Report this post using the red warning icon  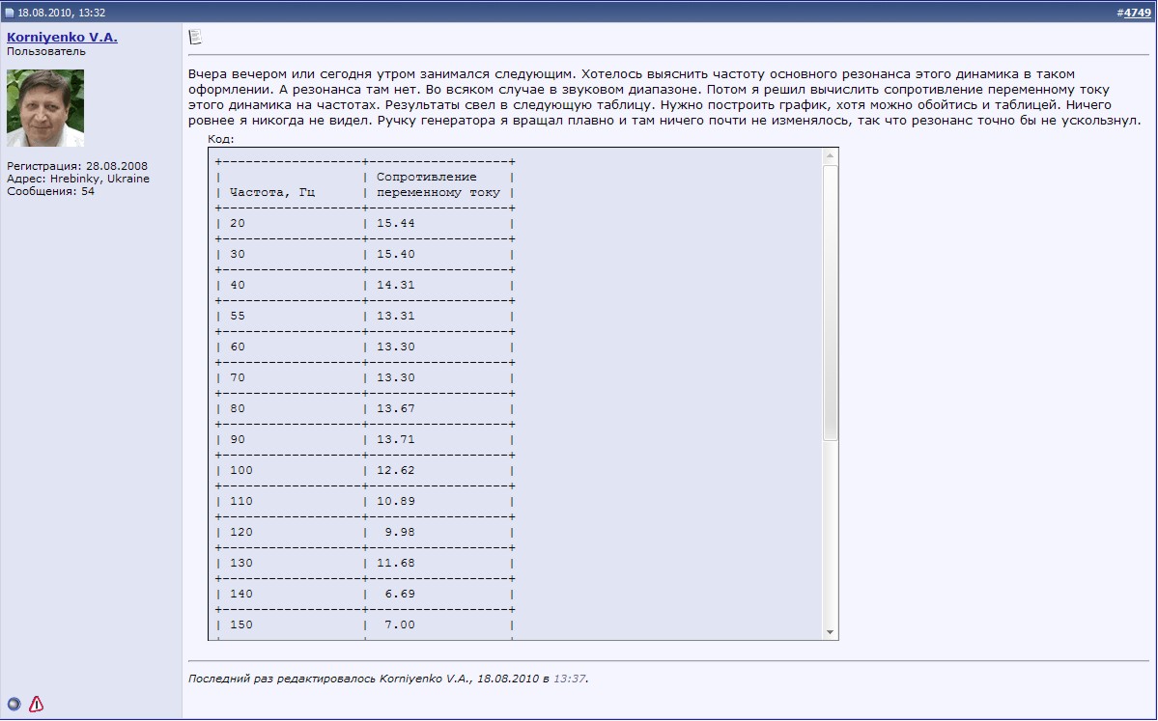(x=36, y=704)
